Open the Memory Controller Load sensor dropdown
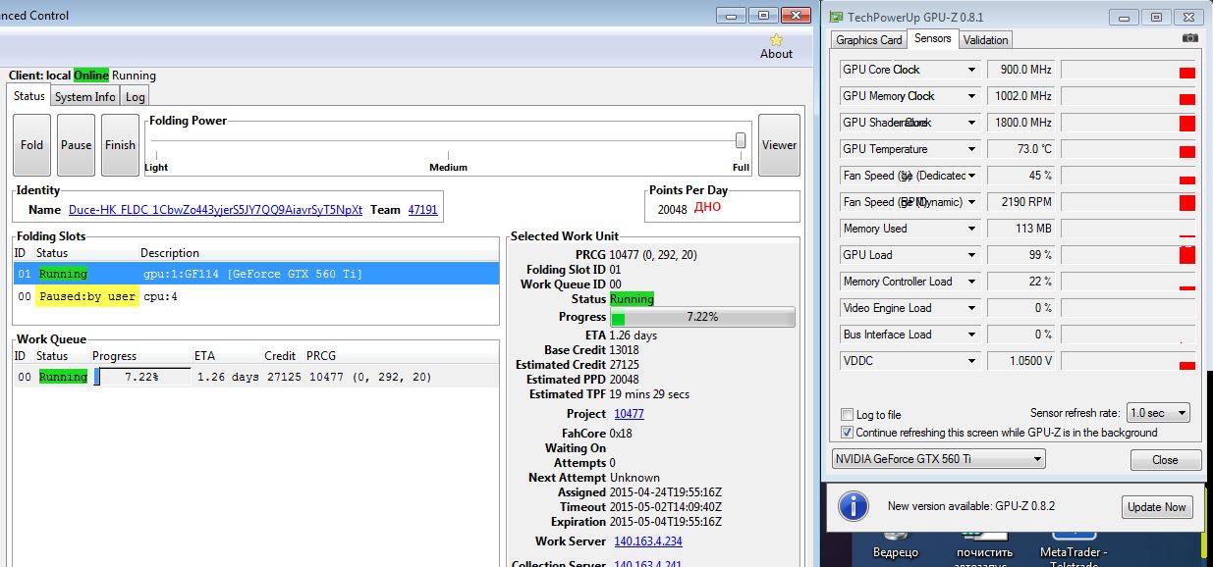The image size is (1213, 567). point(971,282)
